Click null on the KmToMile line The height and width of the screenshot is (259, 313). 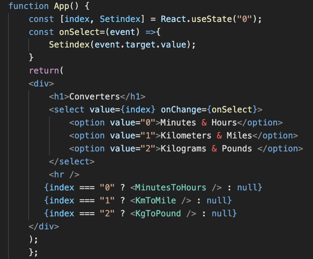click(x=217, y=201)
